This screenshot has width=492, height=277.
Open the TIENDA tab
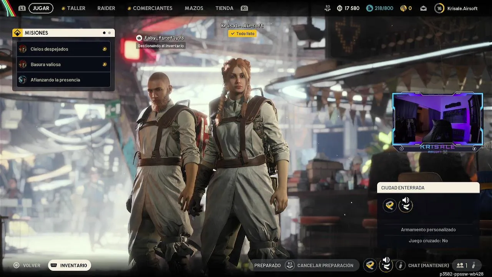click(224, 8)
